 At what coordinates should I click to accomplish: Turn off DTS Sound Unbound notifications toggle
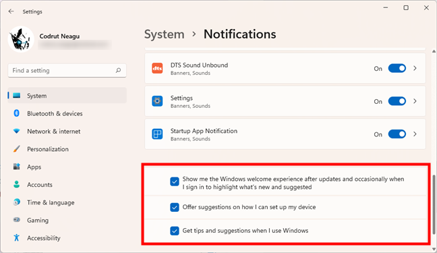pyautogui.click(x=397, y=68)
